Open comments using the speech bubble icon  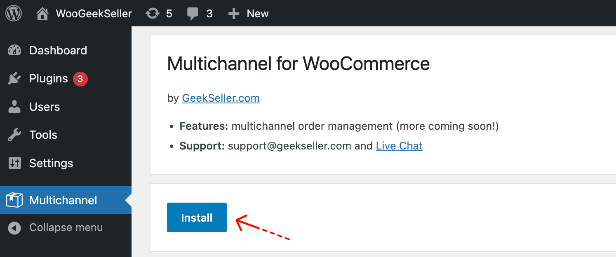click(193, 13)
